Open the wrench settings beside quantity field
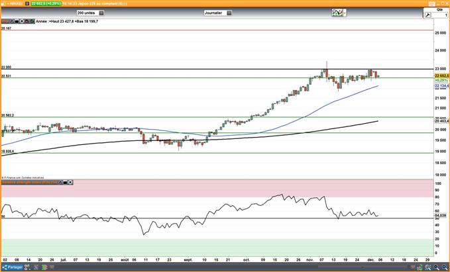The height and width of the screenshot is (272, 450). coord(427,15)
